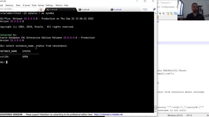Click the gmail.com'); line in Notepad++
The width and height of the screenshot is (209, 117).
tap(166, 74)
